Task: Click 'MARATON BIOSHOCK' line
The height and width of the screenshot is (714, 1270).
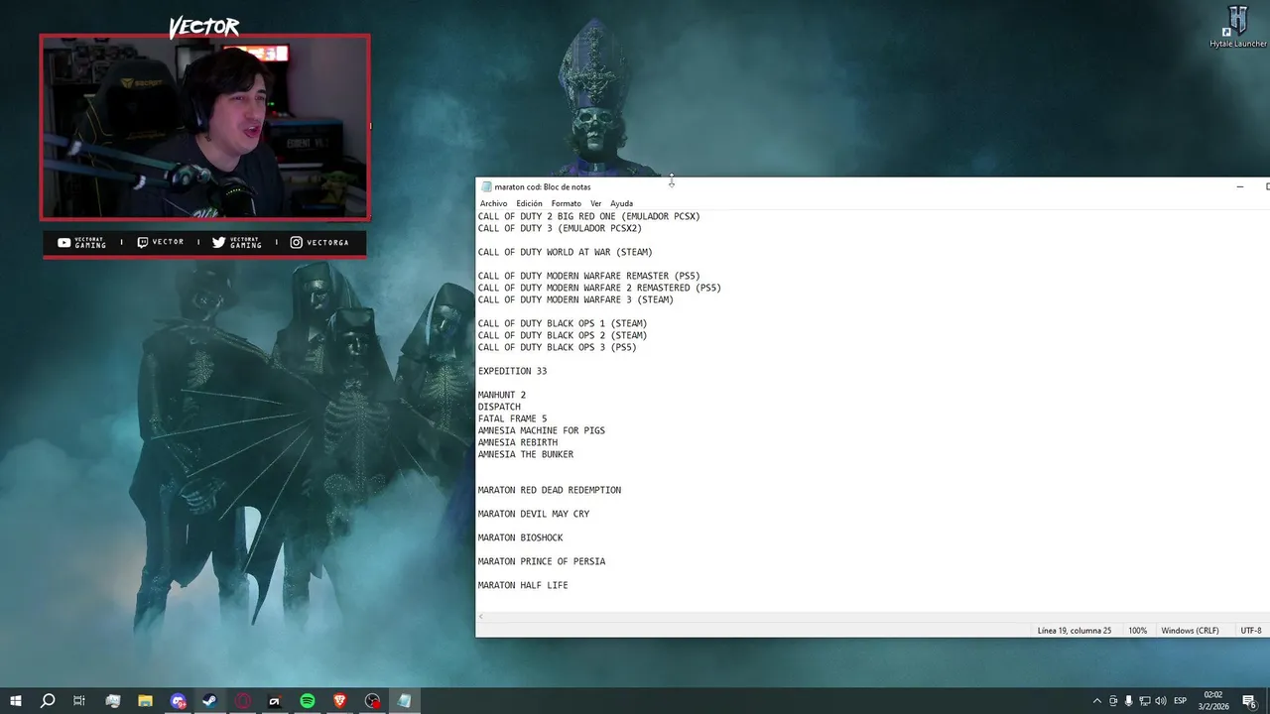Action: (520, 537)
